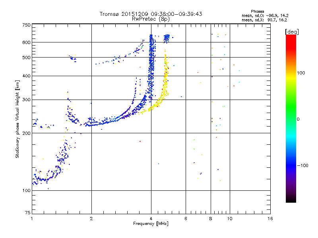Click the small blue cluster at 500 km near 1.6 MHz
Screen dimensions: 318x238
click(x=72, y=58)
